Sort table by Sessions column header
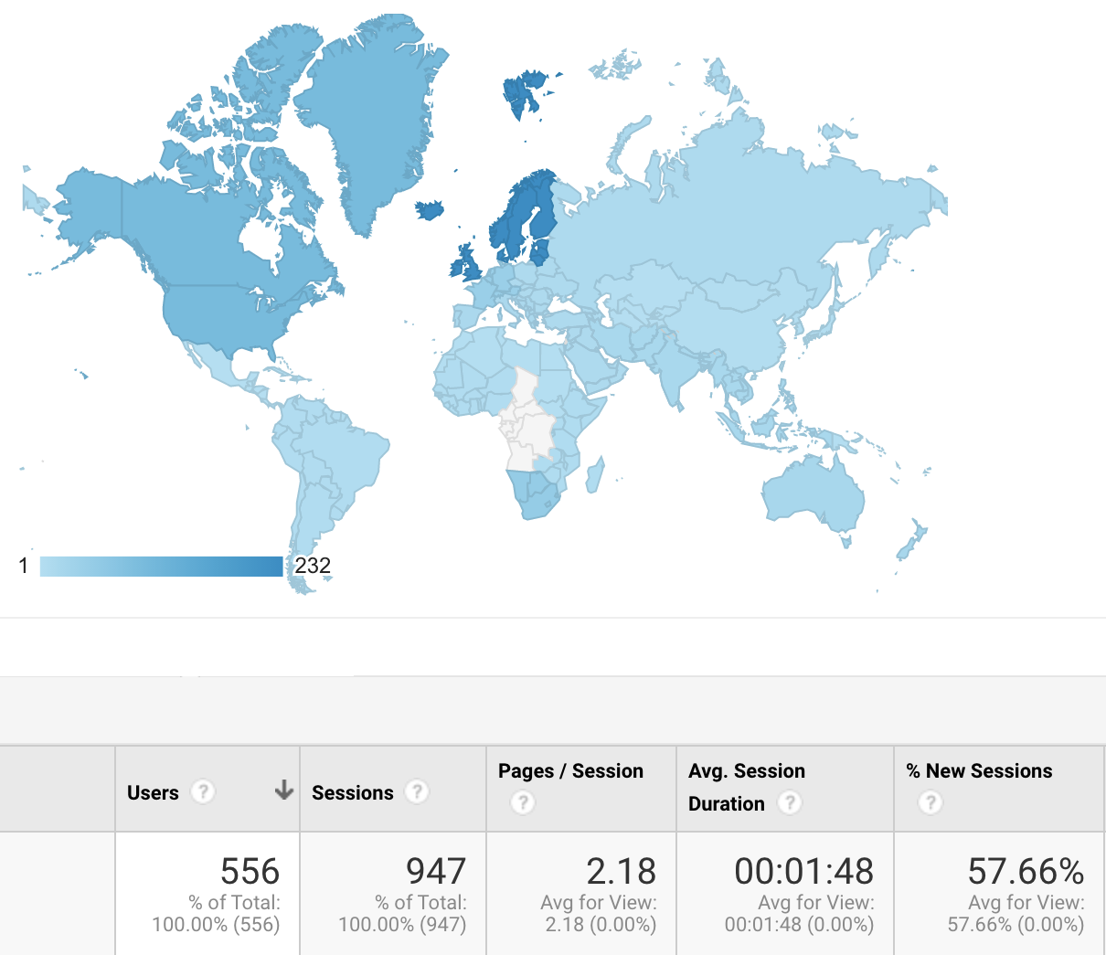1106x955 pixels. click(x=353, y=792)
